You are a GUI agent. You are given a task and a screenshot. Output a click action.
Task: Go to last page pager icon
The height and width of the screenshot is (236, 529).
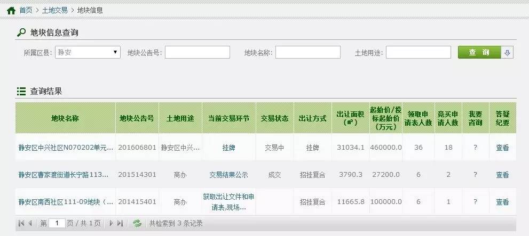[x=120, y=223]
